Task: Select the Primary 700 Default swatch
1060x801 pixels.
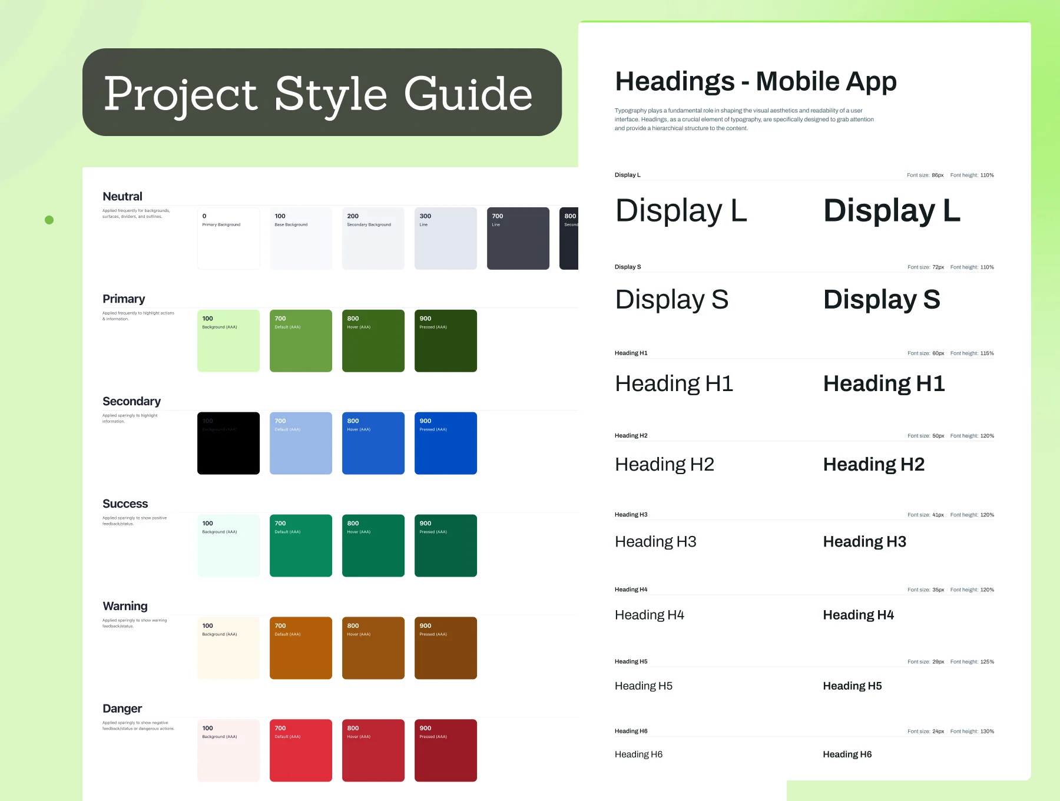Action: pyautogui.click(x=301, y=341)
